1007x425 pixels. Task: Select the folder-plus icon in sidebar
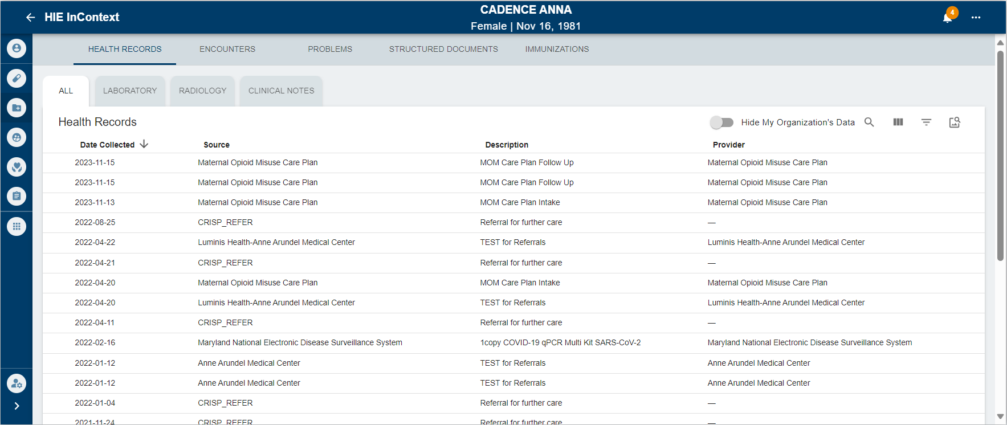point(17,108)
